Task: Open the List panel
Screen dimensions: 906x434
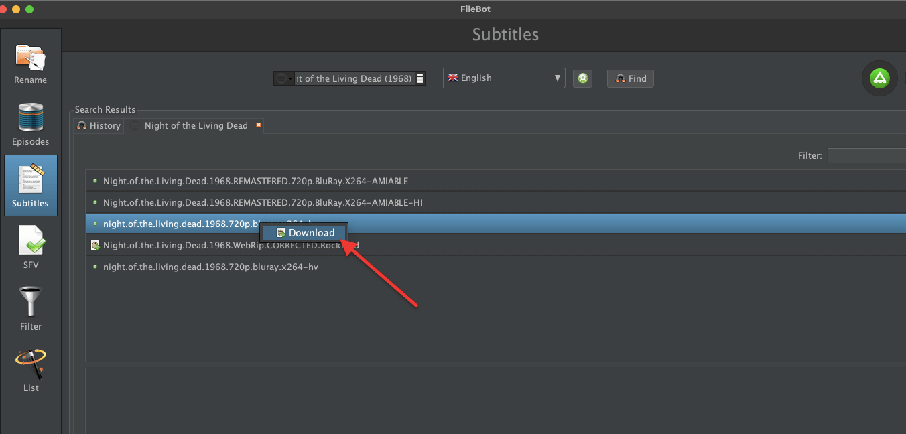Action: 31,370
